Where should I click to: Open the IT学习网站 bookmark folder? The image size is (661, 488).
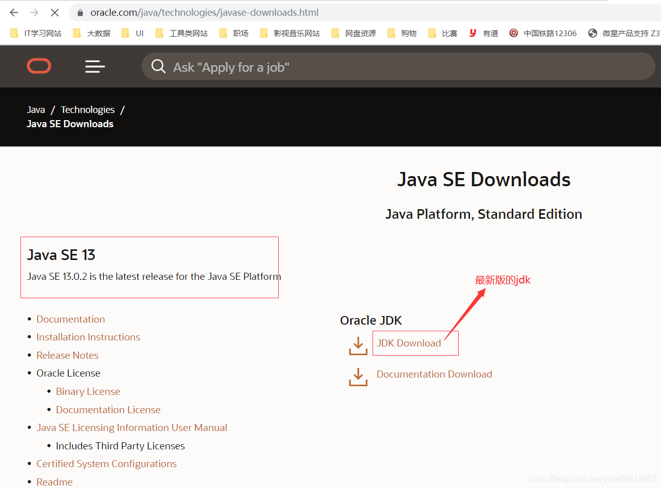point(36,33)
